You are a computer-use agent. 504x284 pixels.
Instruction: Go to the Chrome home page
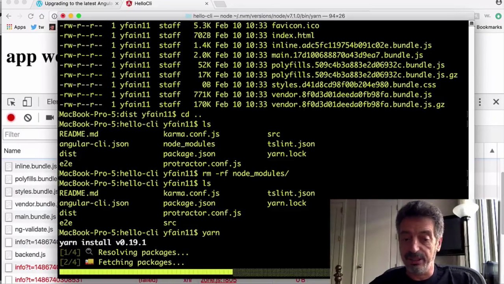pos(42,16)
